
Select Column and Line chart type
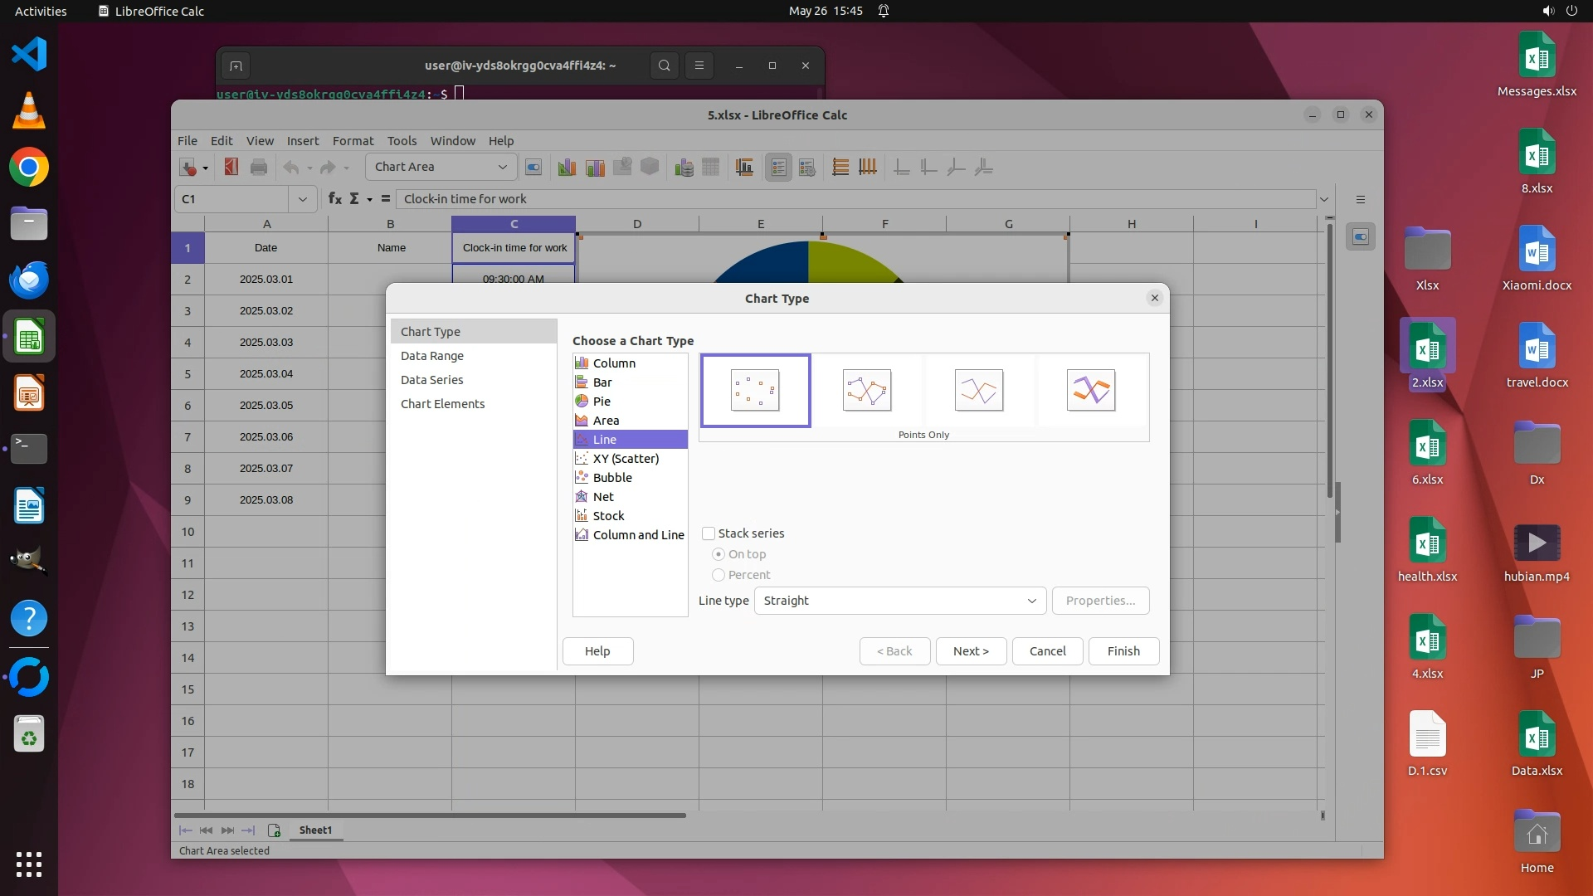[x=638, y=535]
